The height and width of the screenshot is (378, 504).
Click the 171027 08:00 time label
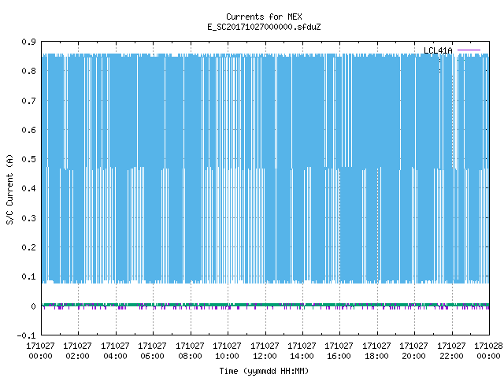(190, 351)
